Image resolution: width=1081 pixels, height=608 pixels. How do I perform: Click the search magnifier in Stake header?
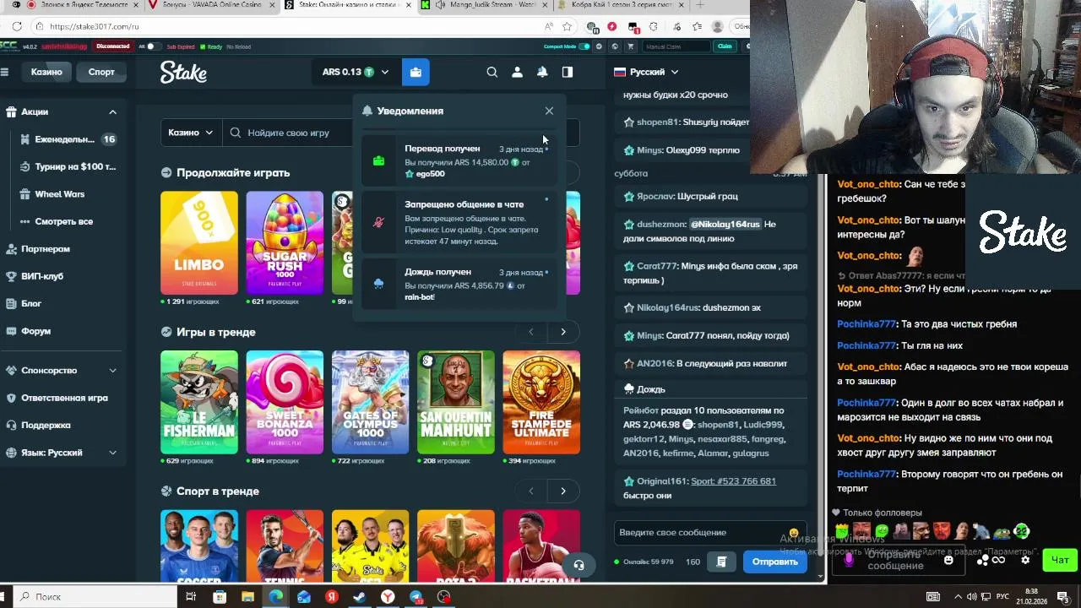point(492,72)
